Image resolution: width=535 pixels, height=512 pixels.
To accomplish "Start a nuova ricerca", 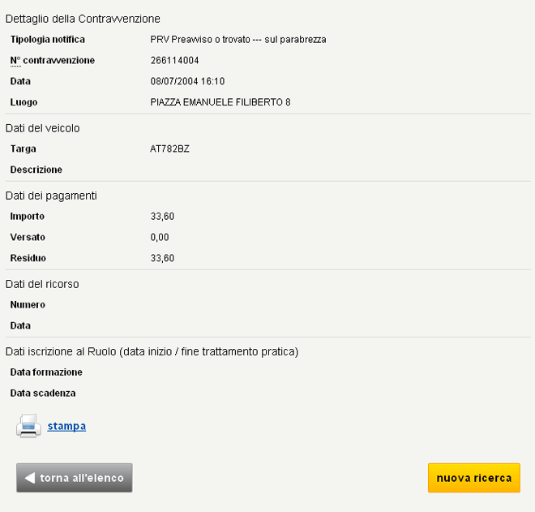I will point(473,478).
